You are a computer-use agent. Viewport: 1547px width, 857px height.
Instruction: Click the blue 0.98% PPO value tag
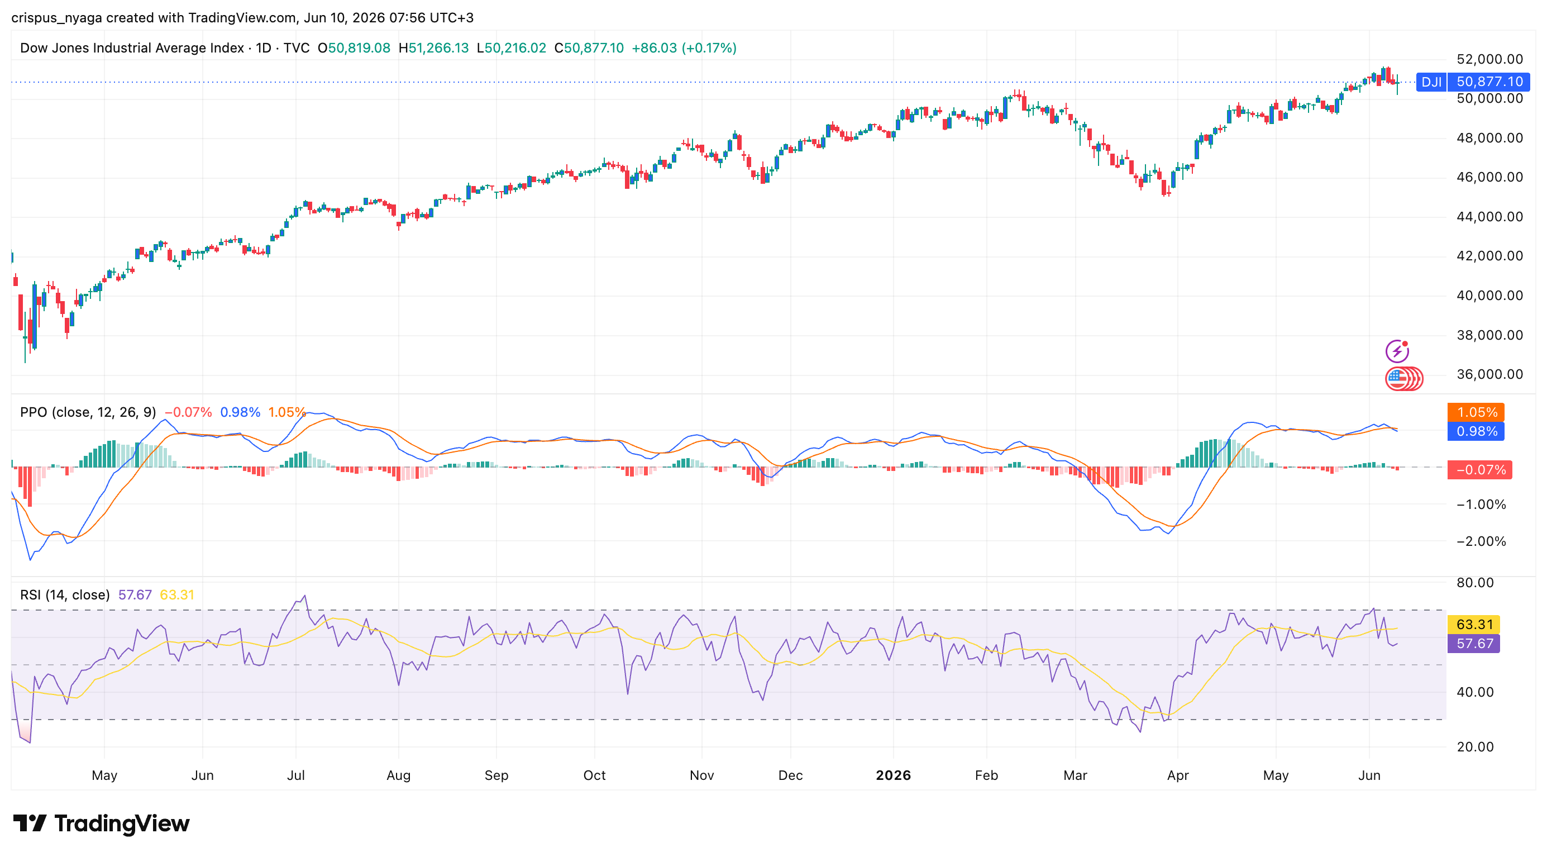pyautogui.click(x=1476, y=431)
